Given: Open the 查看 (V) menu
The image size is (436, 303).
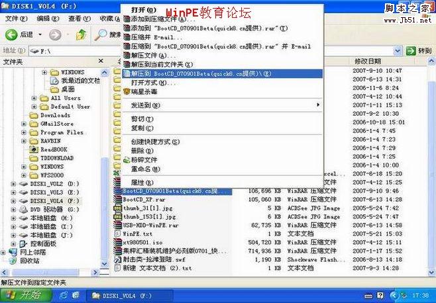Looking at the screenshot, I should pos(80,19).
